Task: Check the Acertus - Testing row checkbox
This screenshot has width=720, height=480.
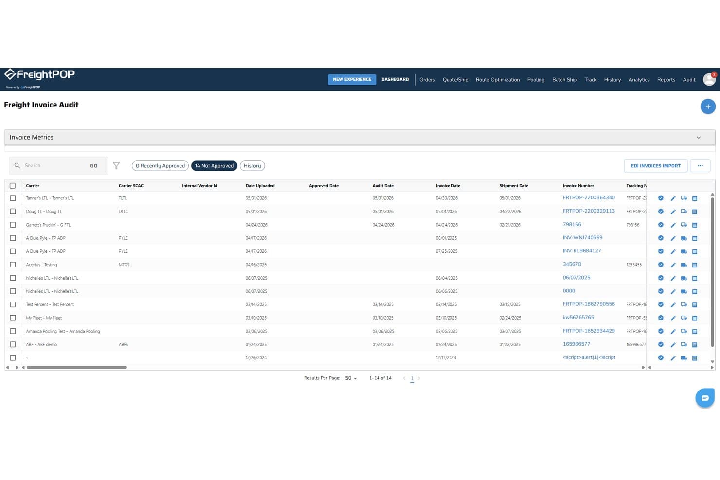Action: click(13, 265)
